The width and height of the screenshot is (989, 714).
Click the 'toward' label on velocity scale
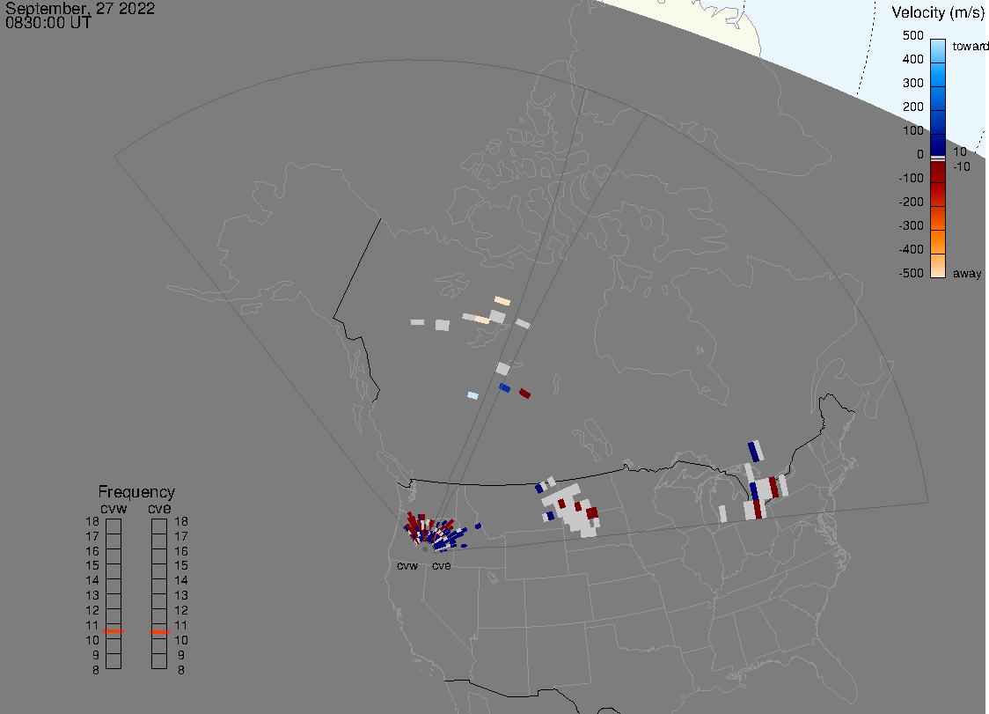(x=970, y=46)
